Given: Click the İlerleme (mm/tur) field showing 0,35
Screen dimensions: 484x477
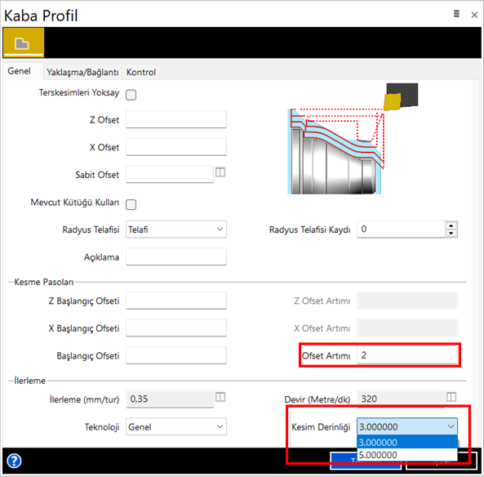Looking at the screenshot, I should [170, 399].
